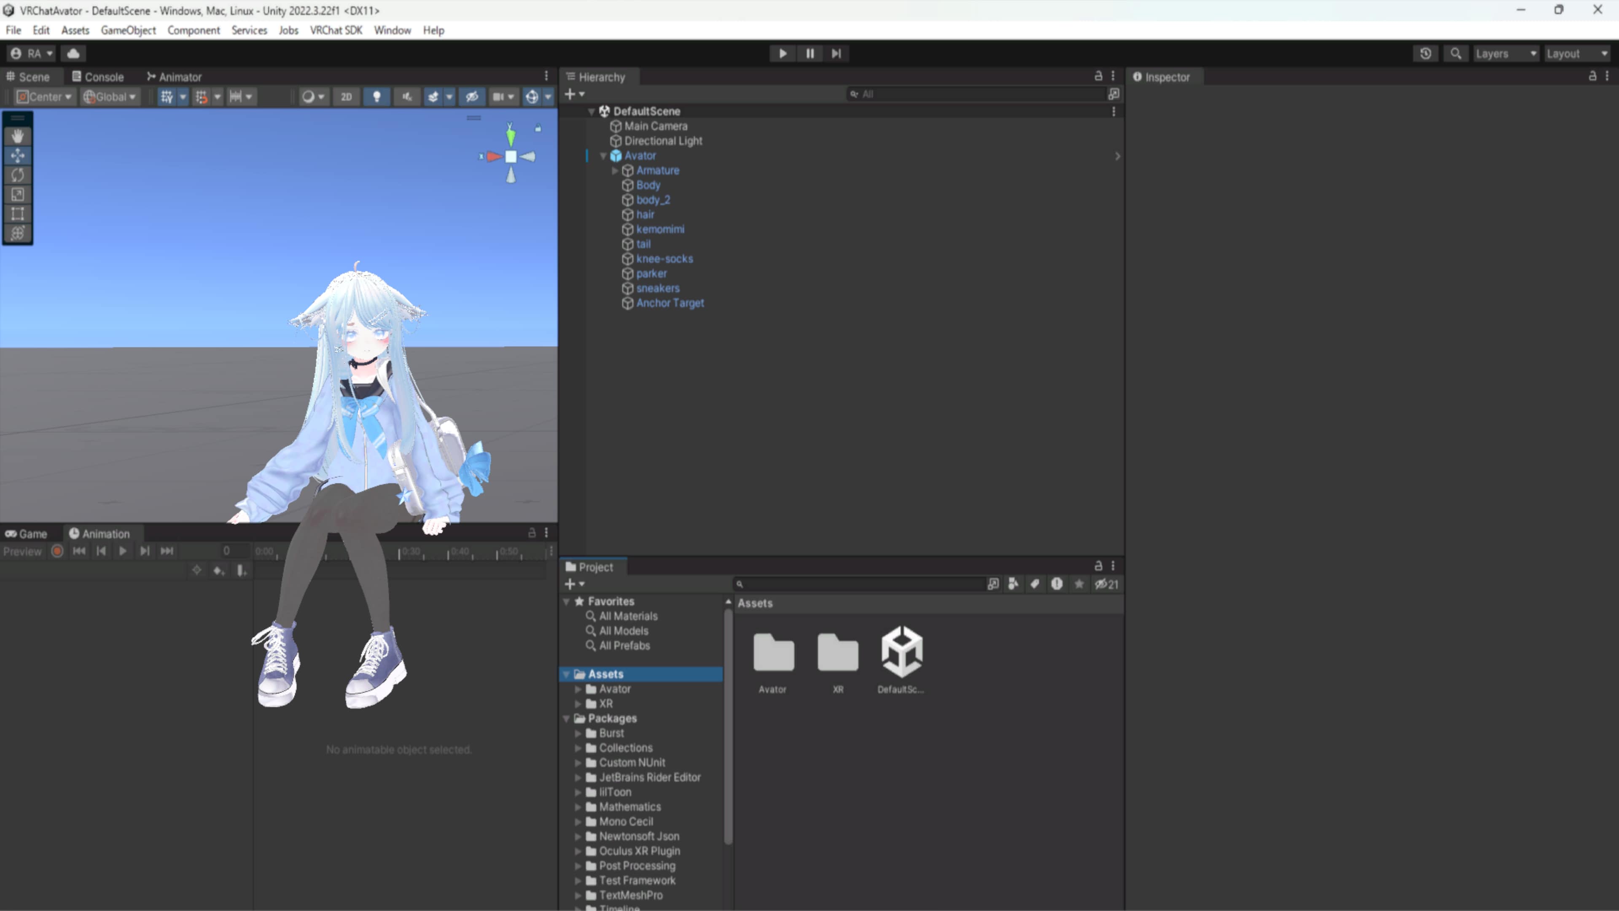Open the Layers dropdown
Image resolution: width=1619 pixels, height=911 pixels.
1506,54
